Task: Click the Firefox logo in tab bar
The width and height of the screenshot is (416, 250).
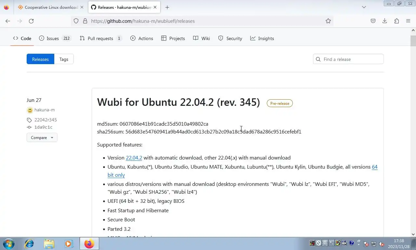Action: point(6,7)
